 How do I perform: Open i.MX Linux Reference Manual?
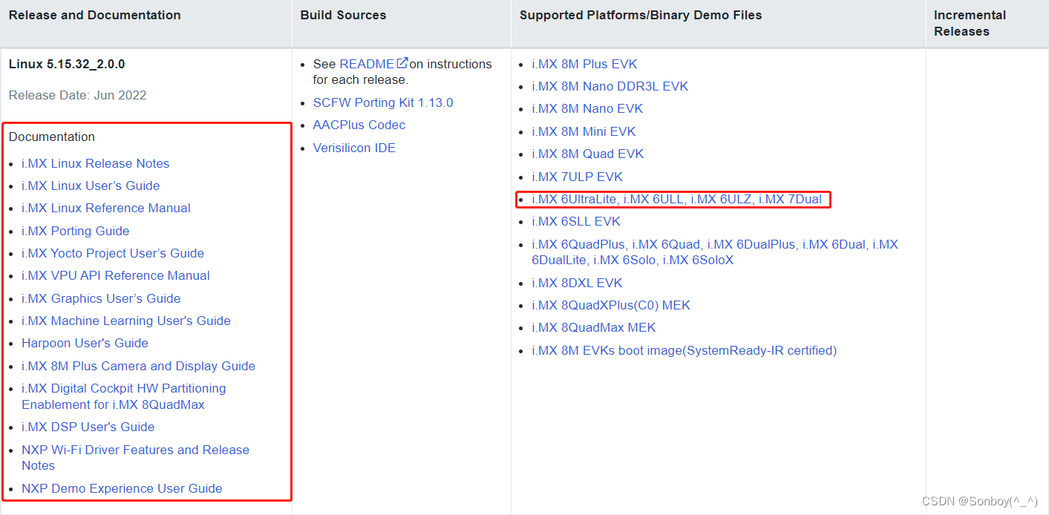pyautogui.click(x=106, y=208)
